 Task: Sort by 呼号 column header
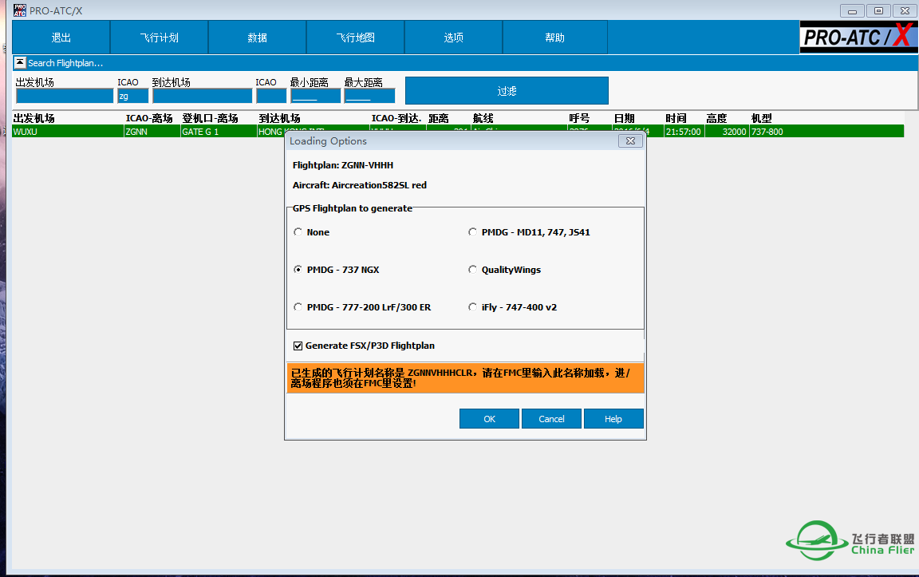[579, 118]
